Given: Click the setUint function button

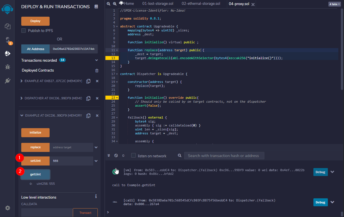Looking at the screenshot, I should 35,161.
